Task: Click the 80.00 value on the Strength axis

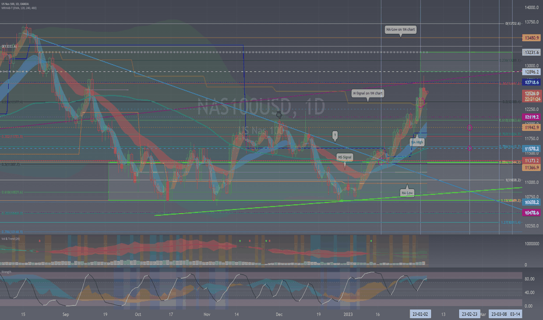Action: tap(529, 279)
